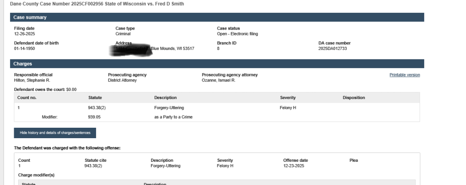
Task: Click statute 943.38(2) in the charges table
Action: (97, 108)
